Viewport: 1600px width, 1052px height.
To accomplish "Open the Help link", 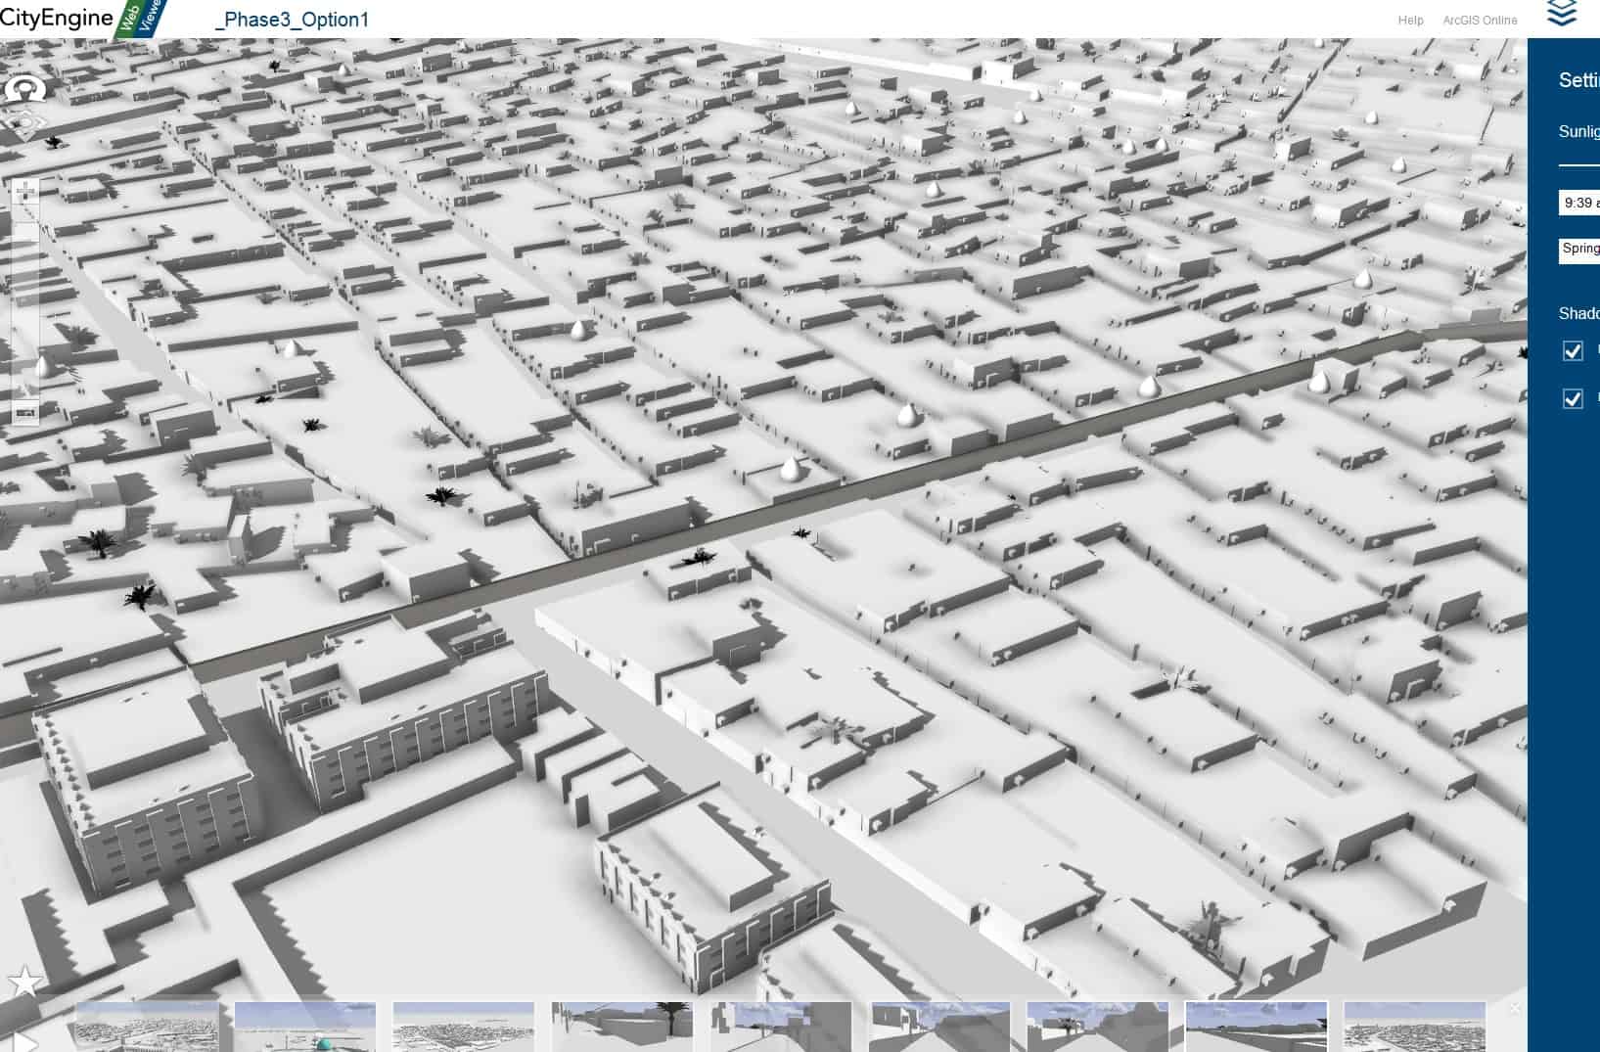I will pyautogui.click(x=1410, y=21).
